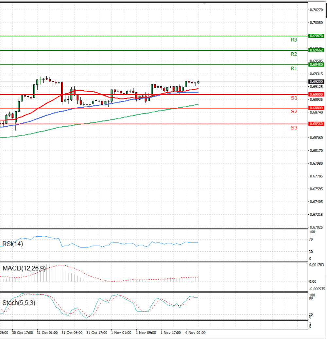Click the 0.67405 price axis value
Viewport: 327px width, 339px height.
[316, 202]
